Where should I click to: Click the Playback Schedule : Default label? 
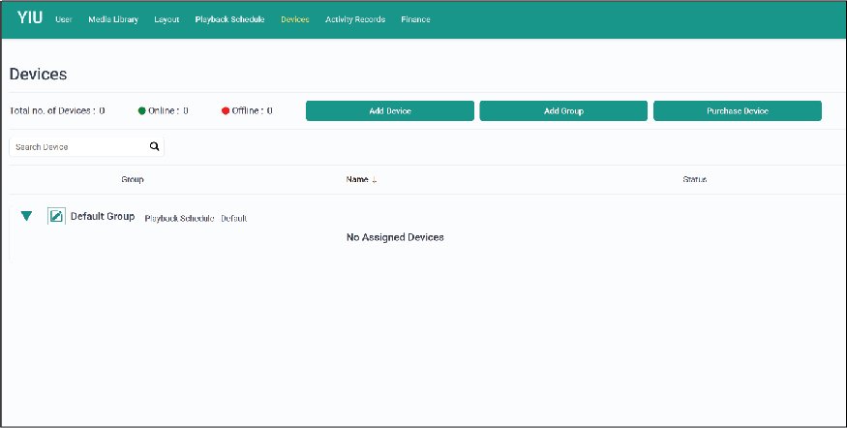197,218
